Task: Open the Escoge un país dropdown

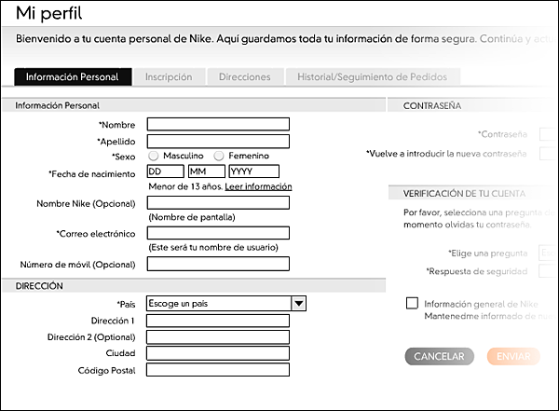Action: point(226,303)
